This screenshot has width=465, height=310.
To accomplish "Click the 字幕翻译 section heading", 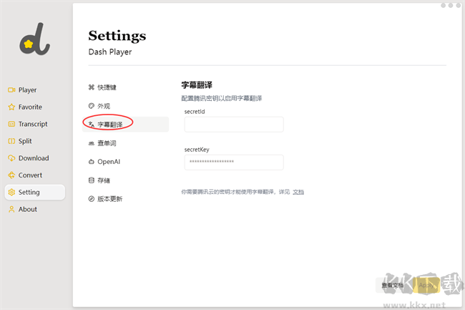I will coord(197,85).
